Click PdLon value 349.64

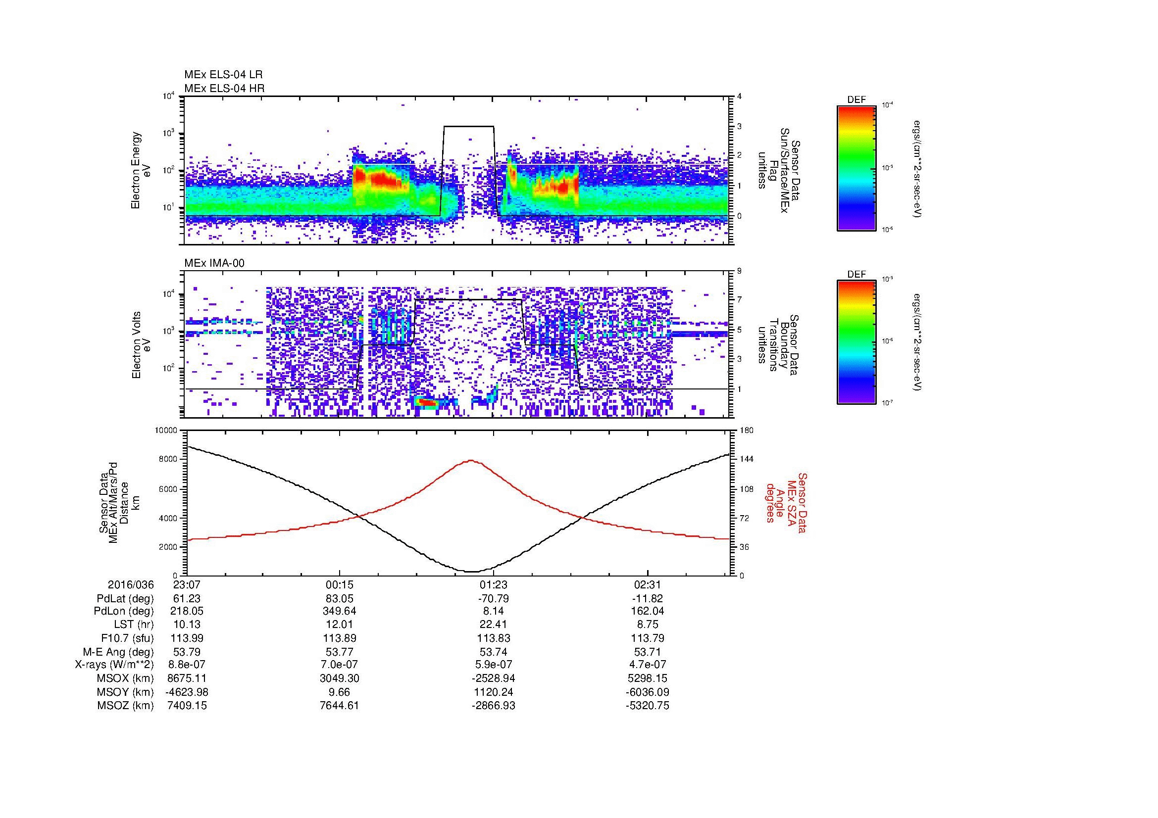point(341,611)
